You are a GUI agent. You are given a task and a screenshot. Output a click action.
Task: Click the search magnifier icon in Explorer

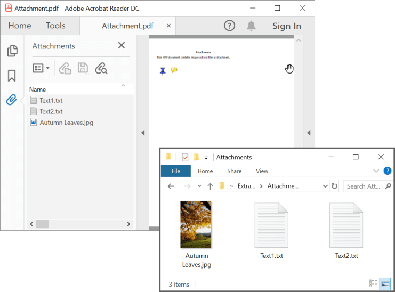click(388, 186)
